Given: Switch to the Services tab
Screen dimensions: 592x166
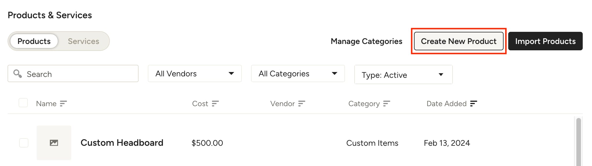Looking at the screenshot, I should click(x=83, y=41).
